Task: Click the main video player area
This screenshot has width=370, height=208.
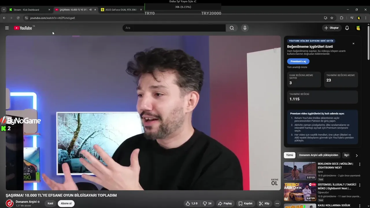Action: point(143,113)
